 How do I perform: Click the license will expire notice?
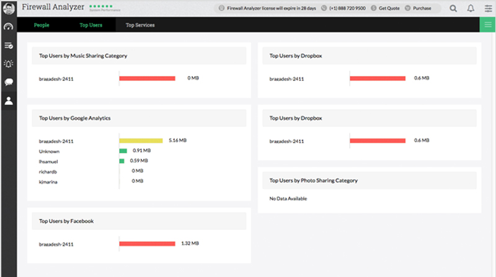(x=272, y=8)
